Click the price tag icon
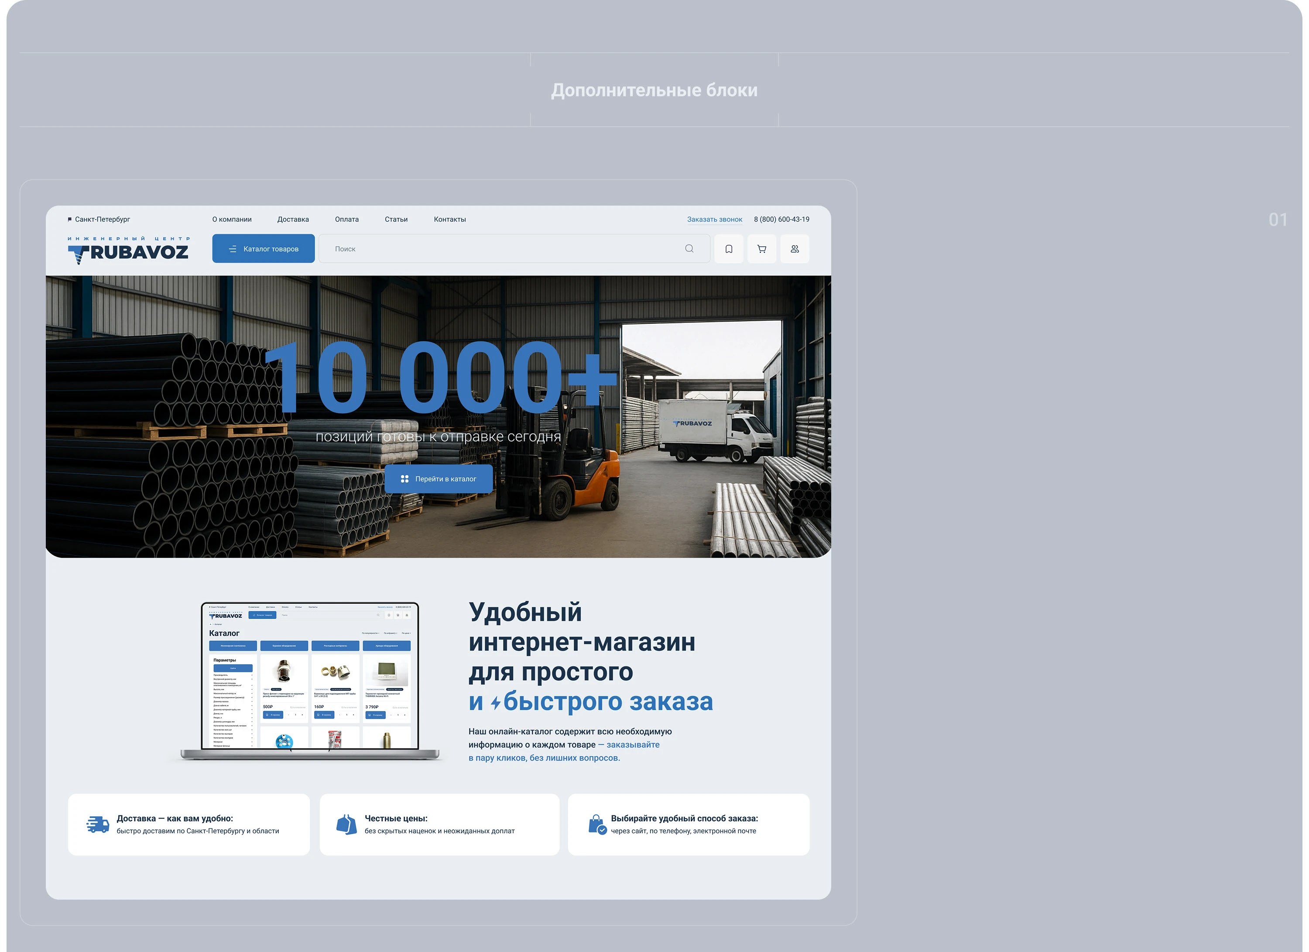 coord(346,825)
